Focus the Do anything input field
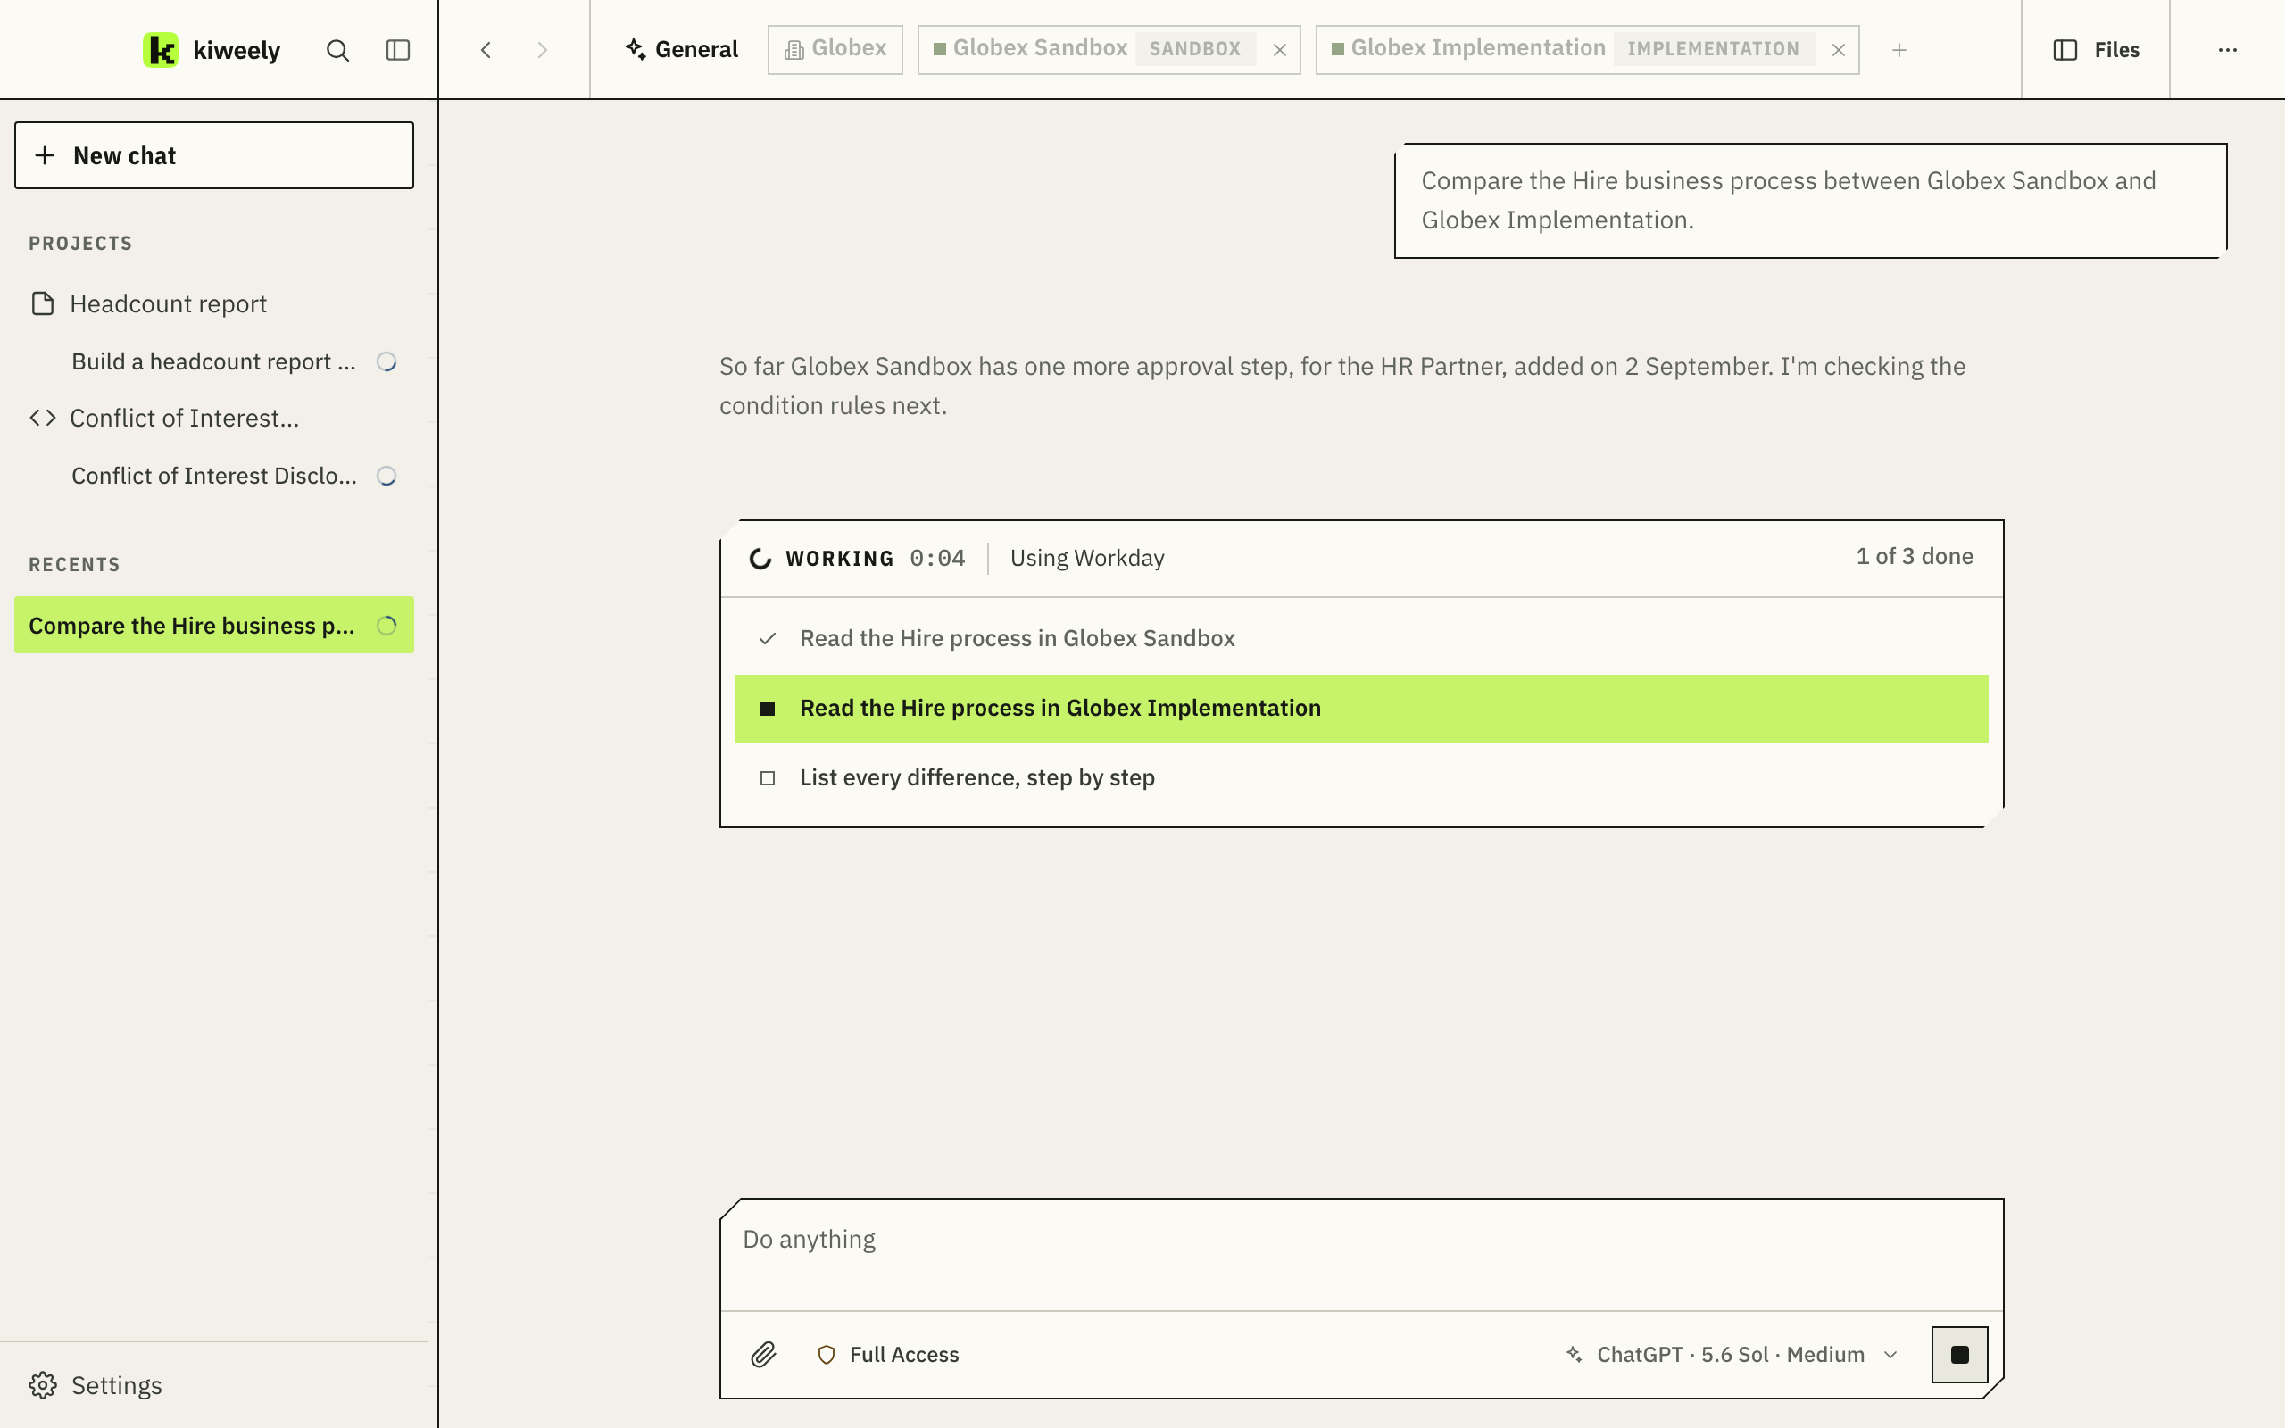Image resolution: width=2285 pixels, height=1428 pixels. (1361, 1254)
